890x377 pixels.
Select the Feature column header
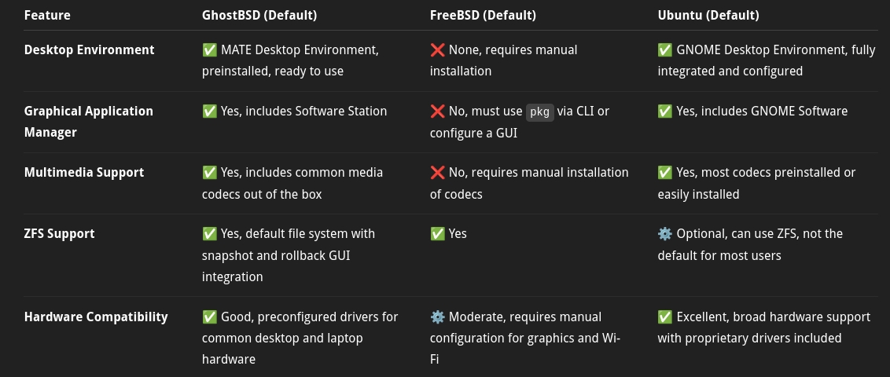click(x=47, y=15)
